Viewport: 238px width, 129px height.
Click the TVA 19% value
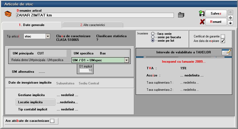click(183, 68)
